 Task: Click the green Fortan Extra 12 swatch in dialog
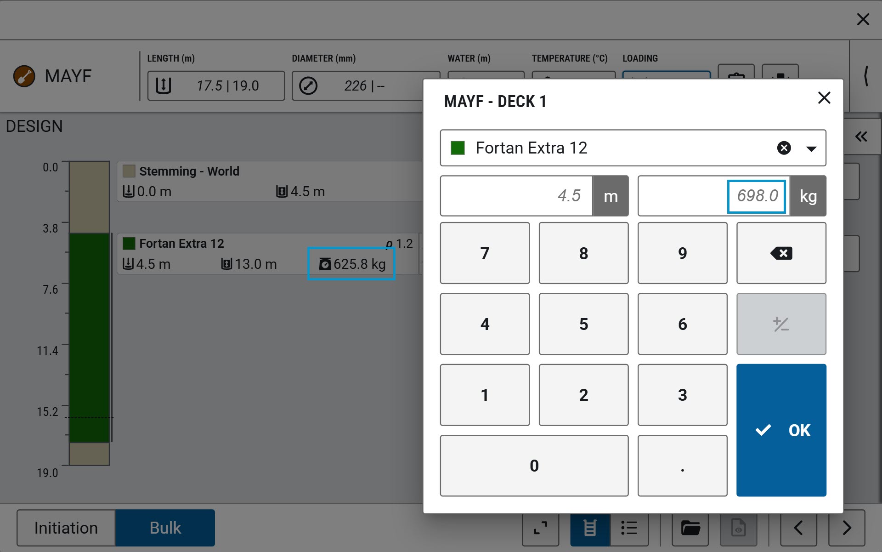[458, 148]
